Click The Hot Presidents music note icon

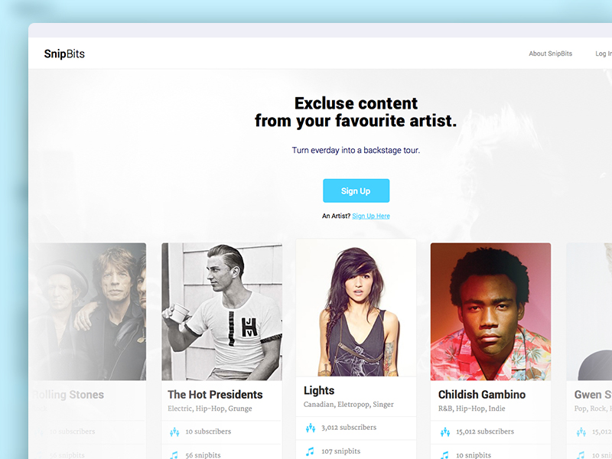pyautogui.click(x=174, y=455)
